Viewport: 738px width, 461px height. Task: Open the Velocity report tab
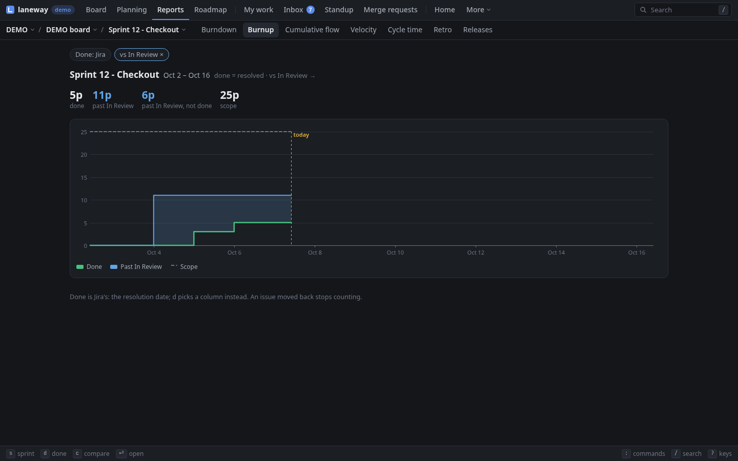[363, 30]
